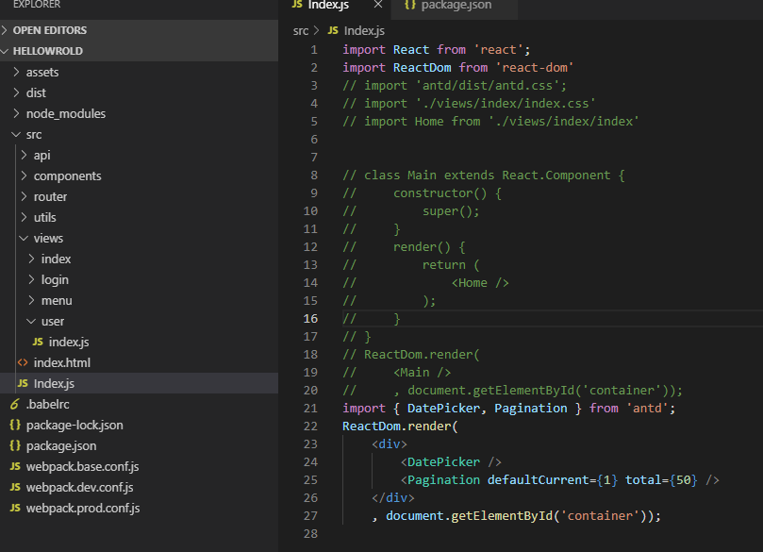763x552 pixels.
Task: Click the Index.js breadcrumb segment
Action: [x=364, y=30]
